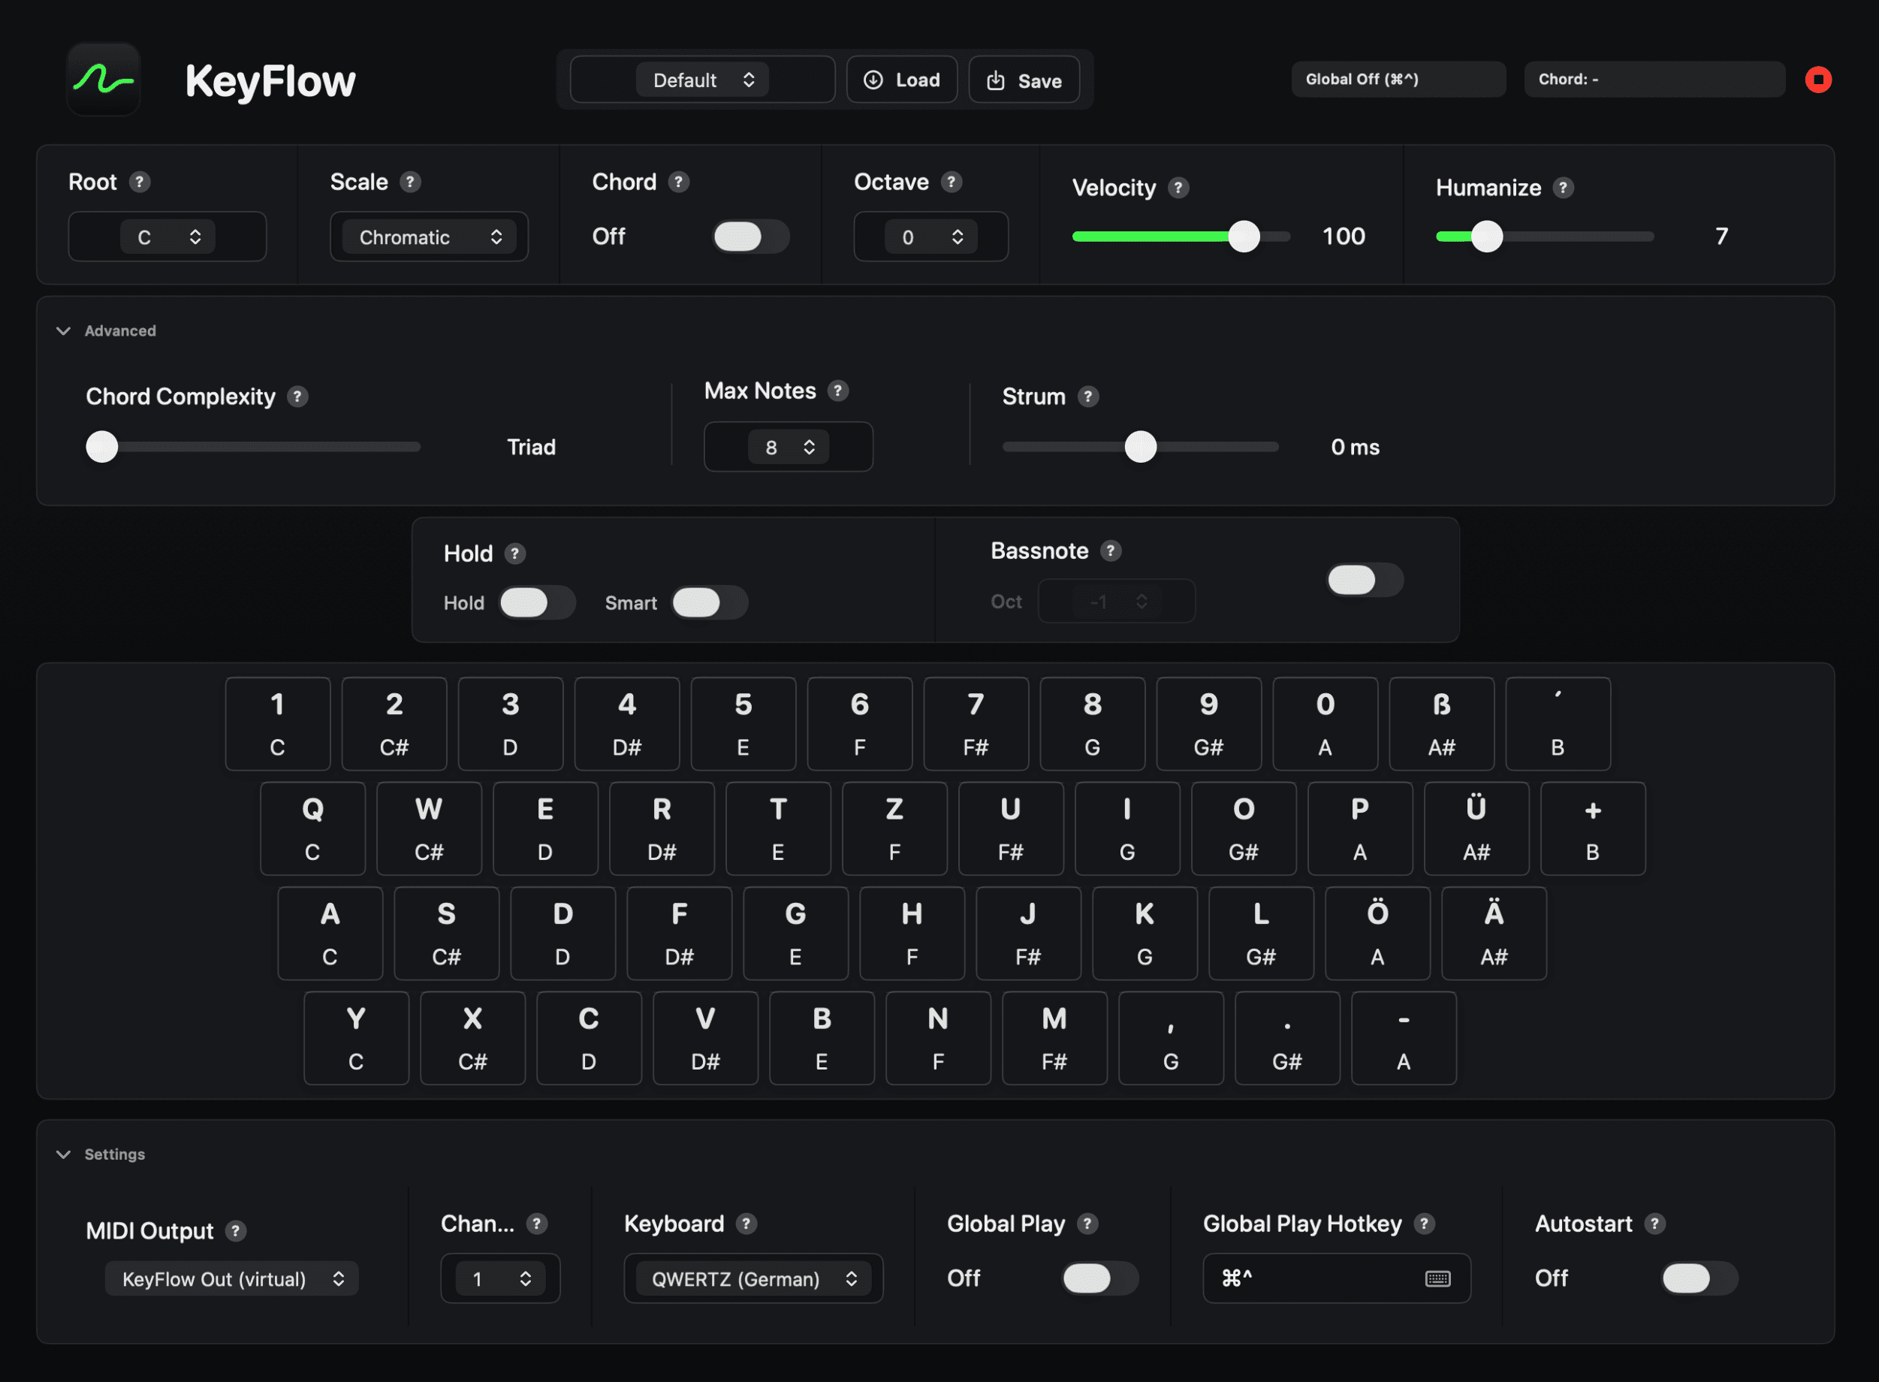Click the red record stop indicator
This screenshot has width=1879, height=1382.
coord(1817,80)
